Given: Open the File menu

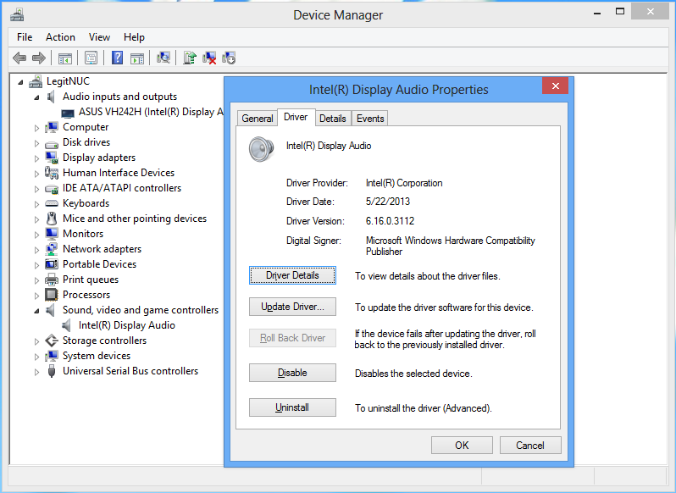Looking at the screenshot, I should (25, 37).
